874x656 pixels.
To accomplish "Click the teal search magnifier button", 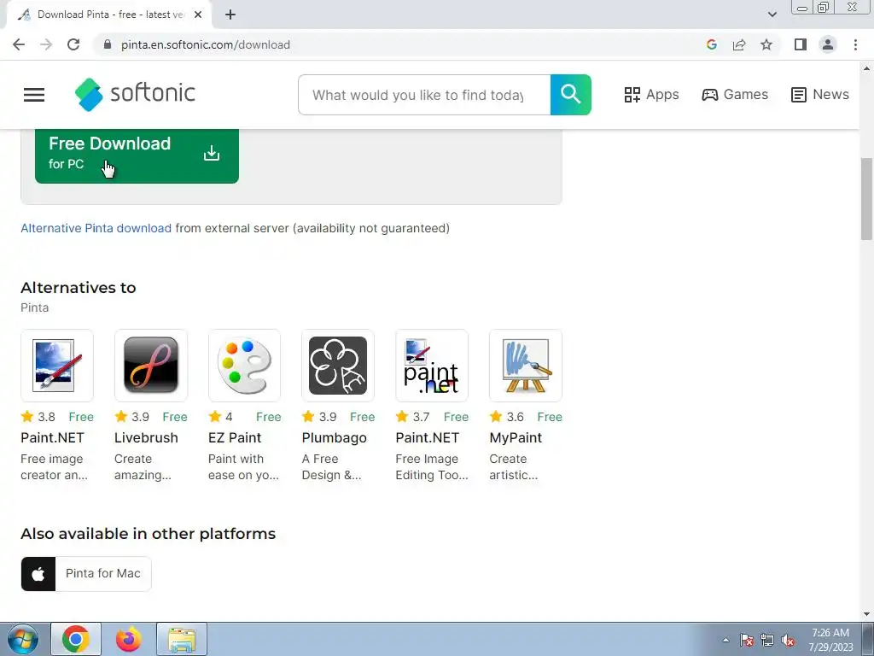I will tap(570, 95).
